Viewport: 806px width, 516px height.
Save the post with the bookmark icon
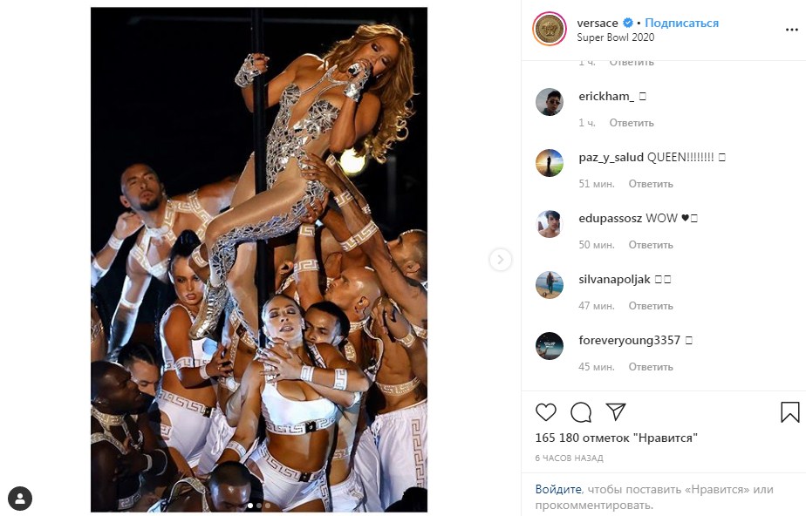point(789,411)
